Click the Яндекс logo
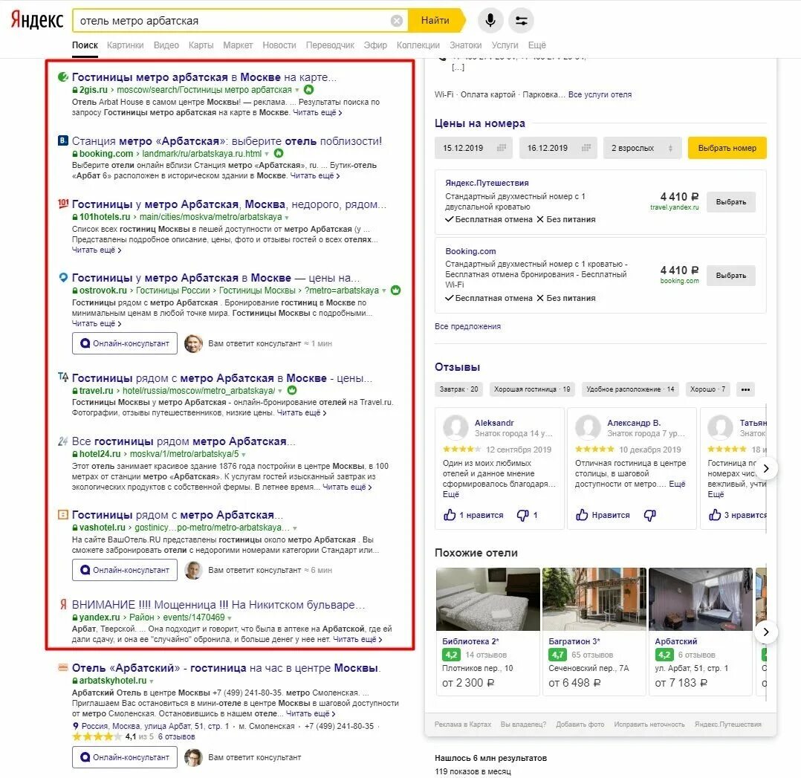Image resolution: width=801 pixels, height=778 pixels. [37, 20]
